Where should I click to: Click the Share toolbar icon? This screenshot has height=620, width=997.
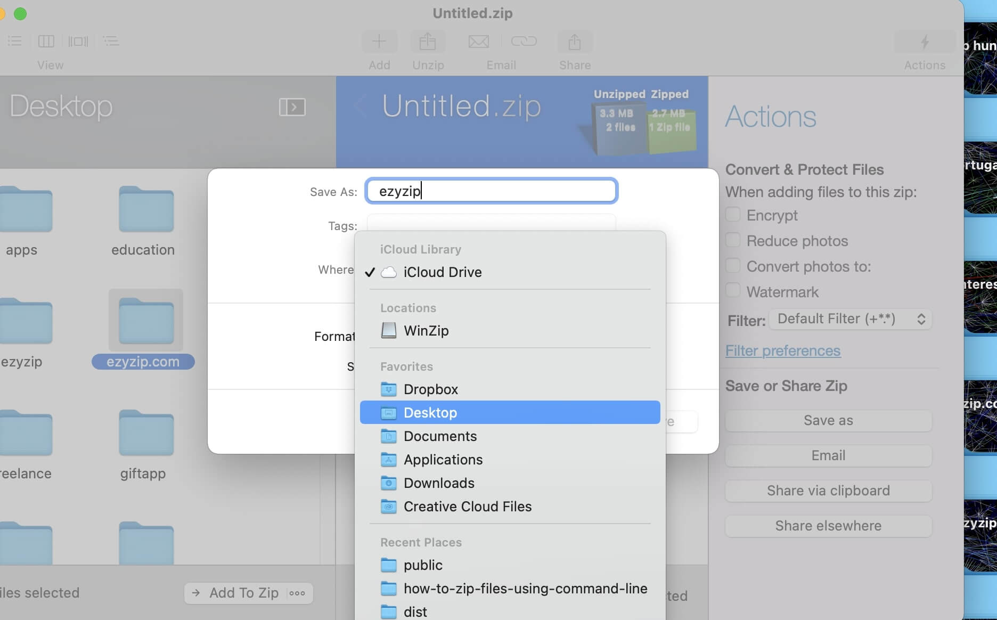[574, 41]
